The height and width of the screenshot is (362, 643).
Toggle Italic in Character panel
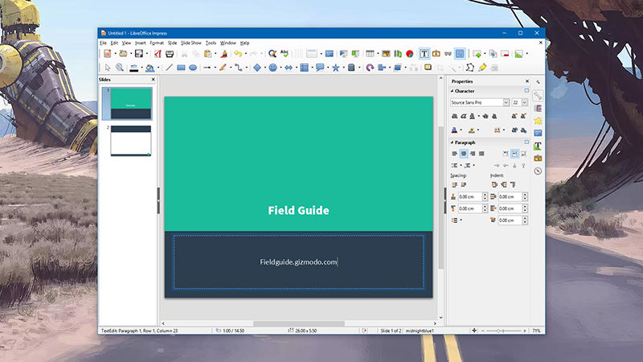464,116
